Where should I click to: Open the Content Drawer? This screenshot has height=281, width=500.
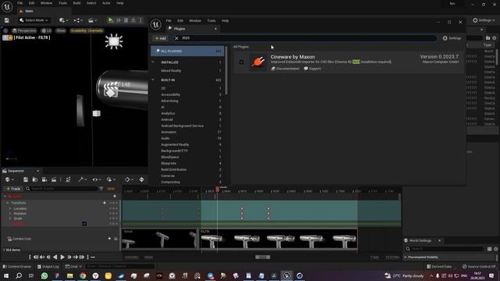click(17, 266)
